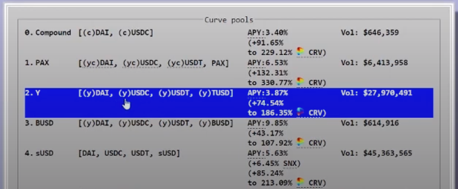Click the Curve pools heading
This screenshot has width=458, height=189.
229,20
